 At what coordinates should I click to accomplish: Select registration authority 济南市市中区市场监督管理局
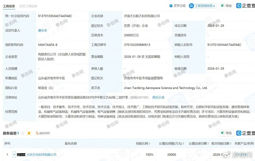143,78
